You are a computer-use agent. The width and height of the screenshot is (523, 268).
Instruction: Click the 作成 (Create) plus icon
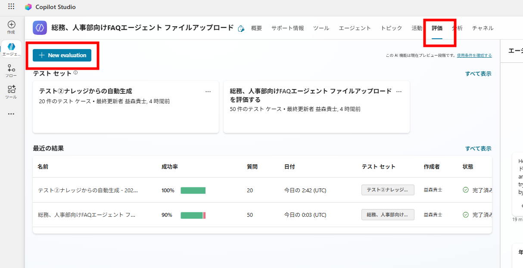(x=11, y=25)
